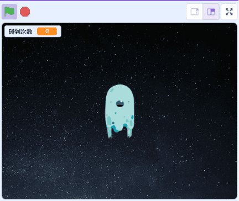Click the orange variable value 0

pos(47,31)
